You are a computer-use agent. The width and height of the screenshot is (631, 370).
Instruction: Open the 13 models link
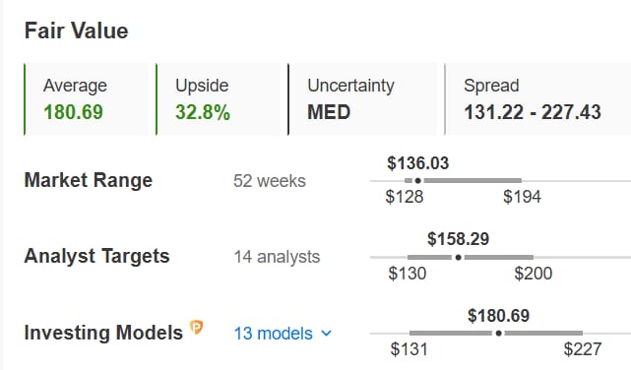click(x=274, y=334)
